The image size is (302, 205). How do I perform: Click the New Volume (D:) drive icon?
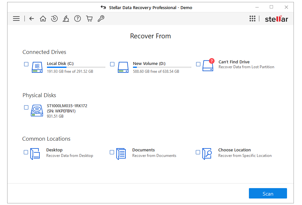[123, 67]
